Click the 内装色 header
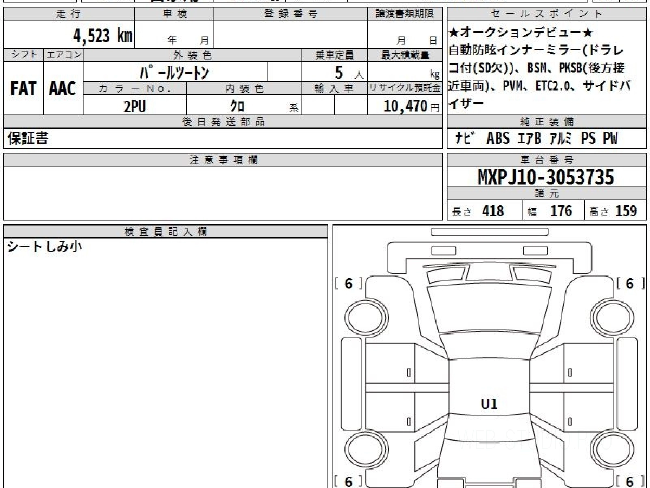Screen dimensions: 650x488 (244, 88)
